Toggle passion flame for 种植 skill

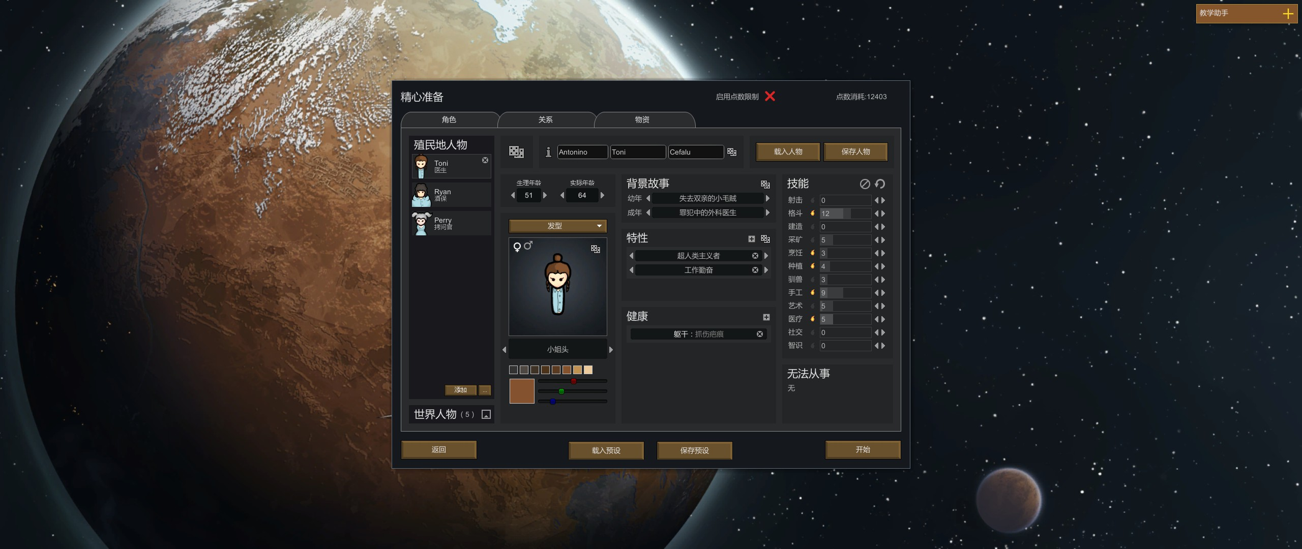813,266
